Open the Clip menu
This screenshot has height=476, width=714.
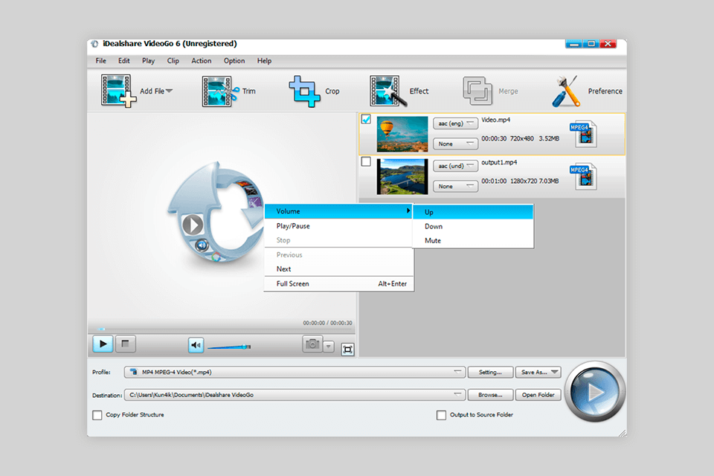click(x=173, y=60)
